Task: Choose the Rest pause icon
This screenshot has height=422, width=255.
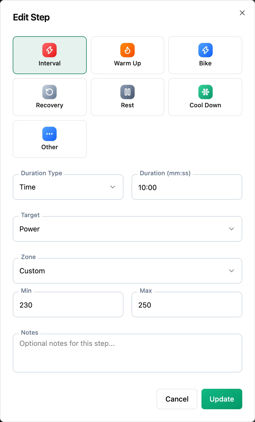Action: pyautogui.click(x=127, y=92)
